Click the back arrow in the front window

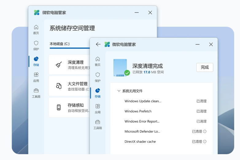tap(98, 45)
